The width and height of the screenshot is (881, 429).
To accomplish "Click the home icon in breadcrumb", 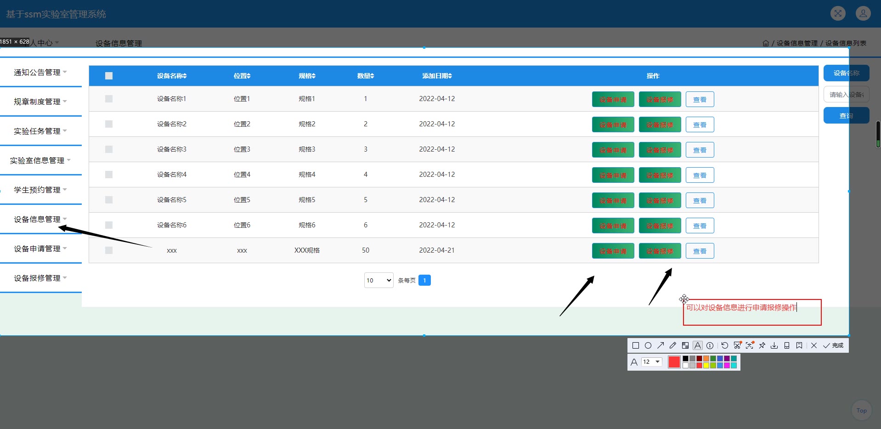I will point(766,43).
